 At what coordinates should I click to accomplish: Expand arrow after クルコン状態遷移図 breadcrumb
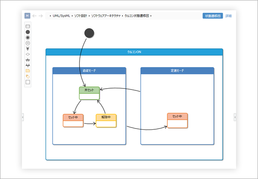151,16
